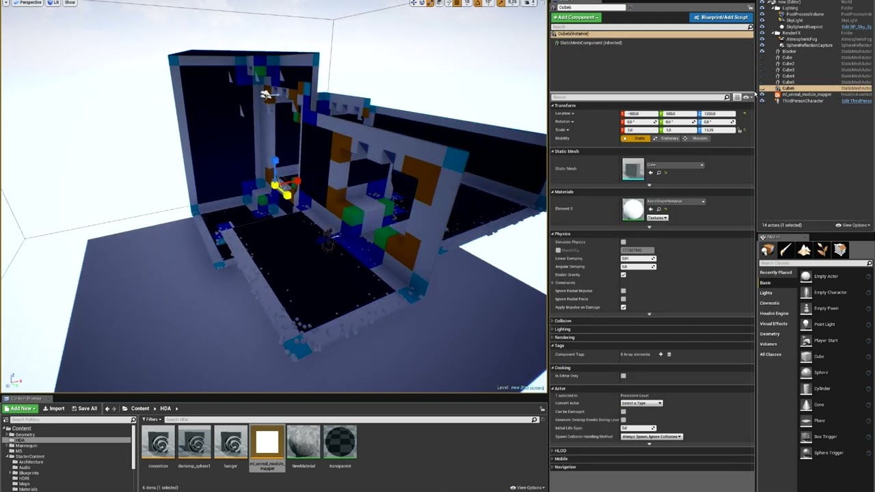The width and height of the screenshot is (875, 492).
Task: Uncheck the Enable Gravity checkbox
Action: click(623, 275)
